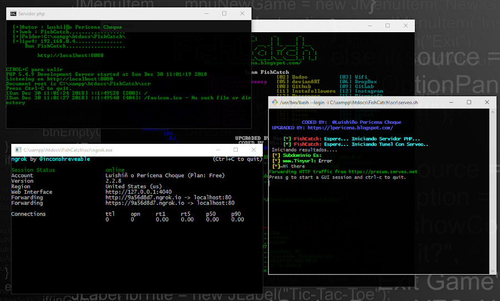Screen dimensions: 500x301
Task: Click 'http://localhost:8080' in Servidor php window
Action: pos(71,56)
